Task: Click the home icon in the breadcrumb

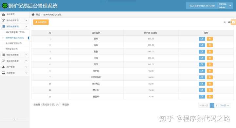Action: point(33,15)
